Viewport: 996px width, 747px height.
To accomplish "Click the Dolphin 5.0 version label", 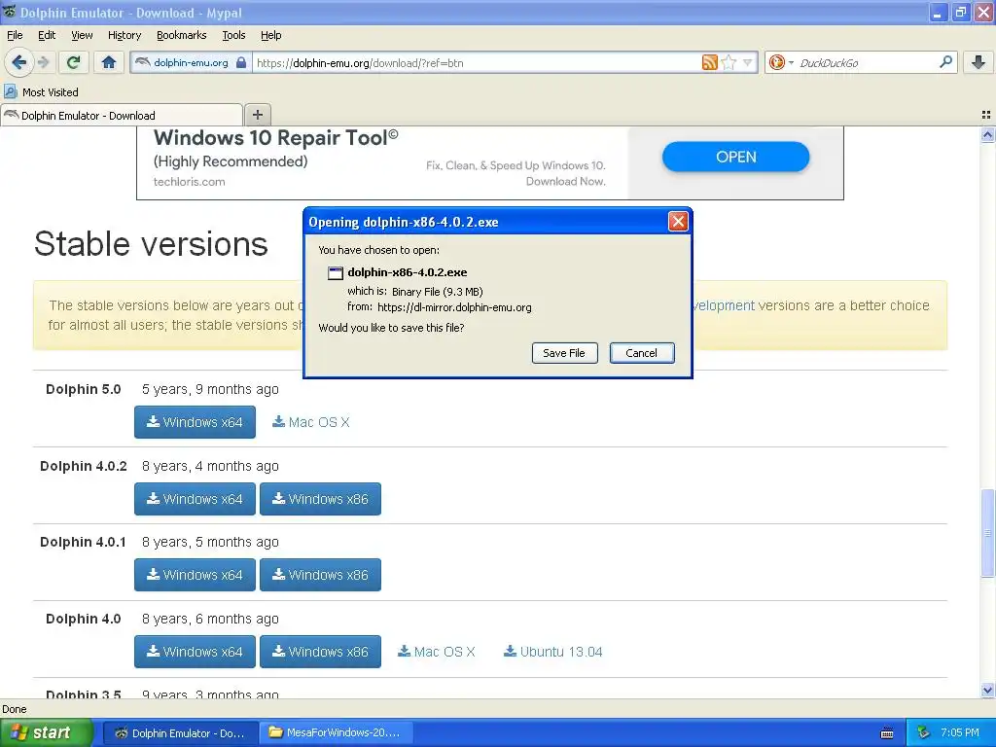I will click(84, 389).
